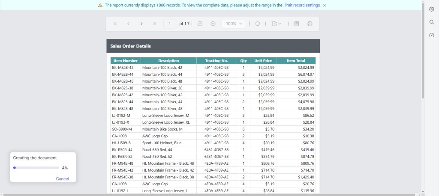Click the item total $4,079.98
The width and height of the screenshot is (439, 196).
tap(306, 102)
